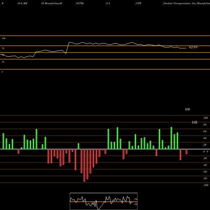Click the overlapping MR value label near 80
This screenshot has width=210, height=210.
[194, 123]
